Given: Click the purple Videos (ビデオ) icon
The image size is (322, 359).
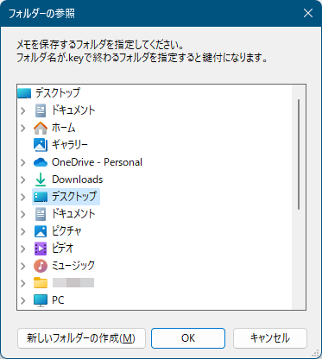Looking at the screenshot, I should click(41, 249).
